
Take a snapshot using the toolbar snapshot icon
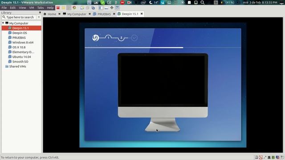point(82,8)
